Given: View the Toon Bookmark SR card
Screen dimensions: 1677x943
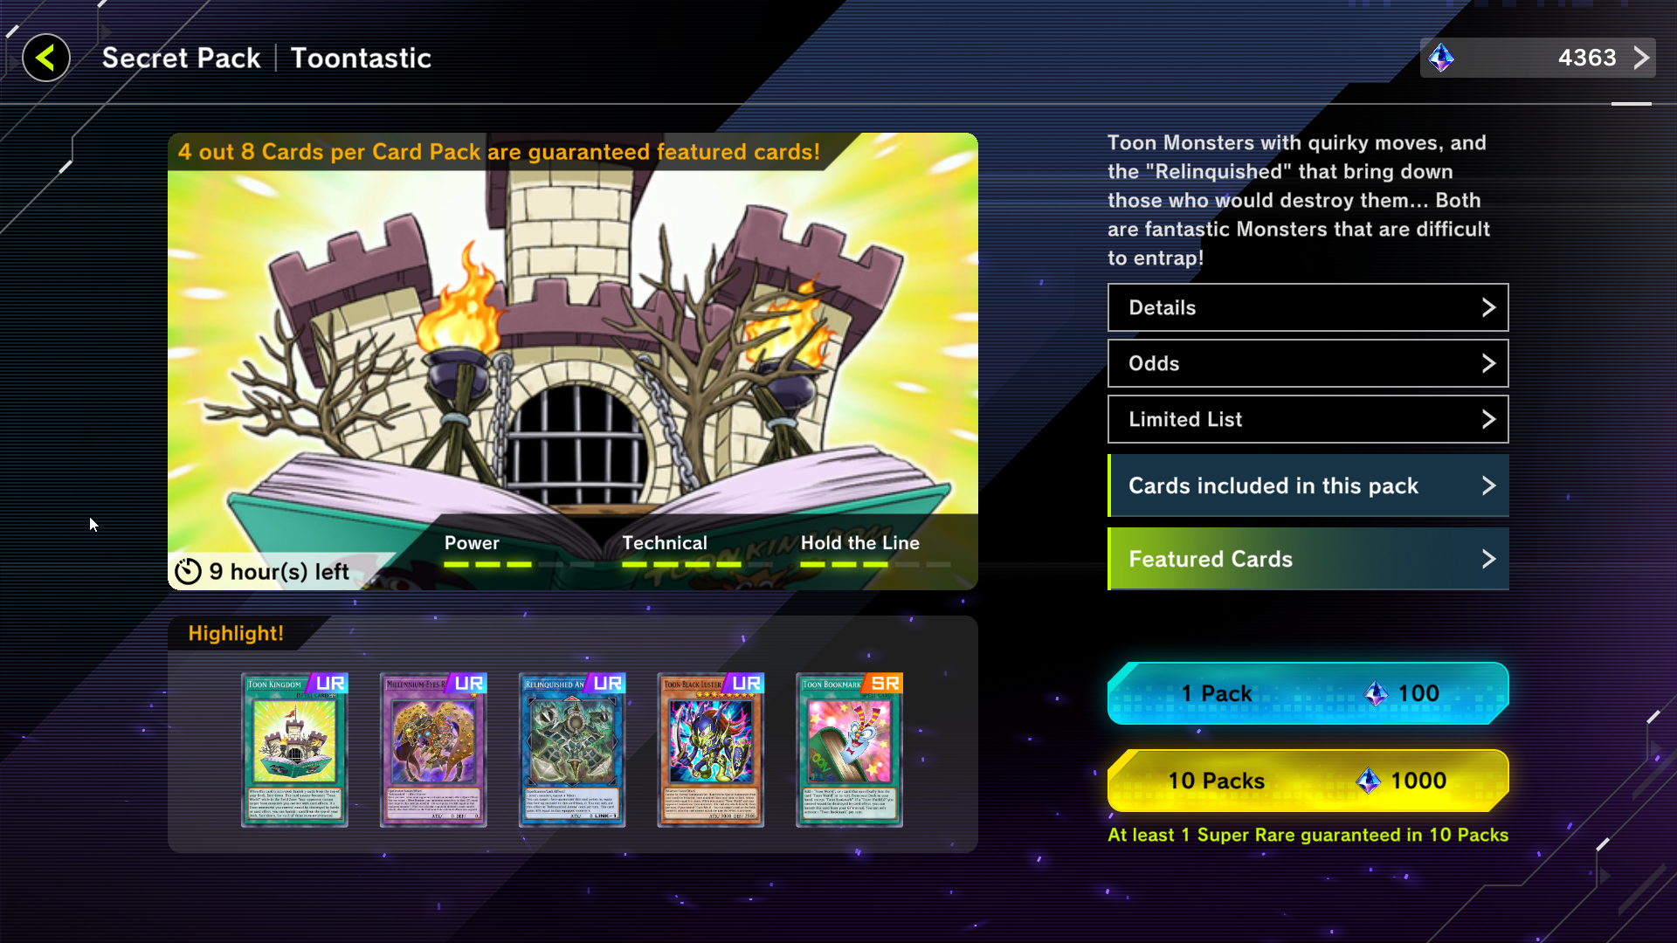Looking at the screenshot, I should (849, 750).
